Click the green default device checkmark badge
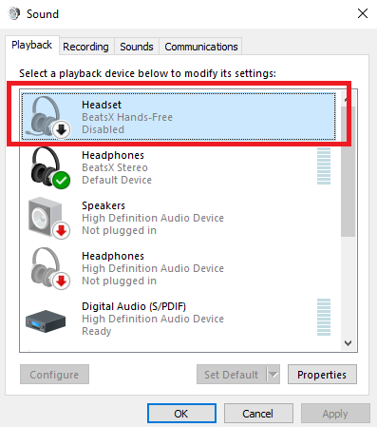Image resolution: width=377 pixels, height=427 pixels. tap(62, 181)
